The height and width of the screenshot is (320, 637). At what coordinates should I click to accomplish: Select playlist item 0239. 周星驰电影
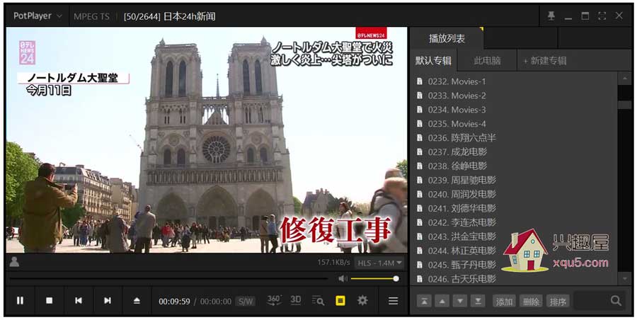(x=514, y=180)
